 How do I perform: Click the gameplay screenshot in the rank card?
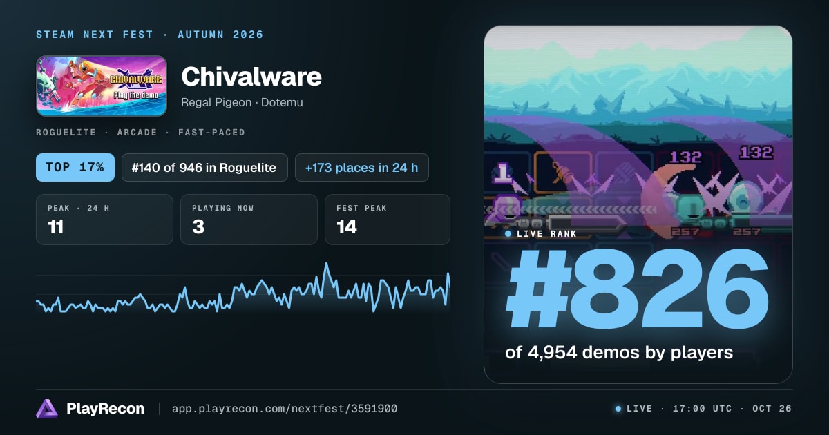[638, 131]
